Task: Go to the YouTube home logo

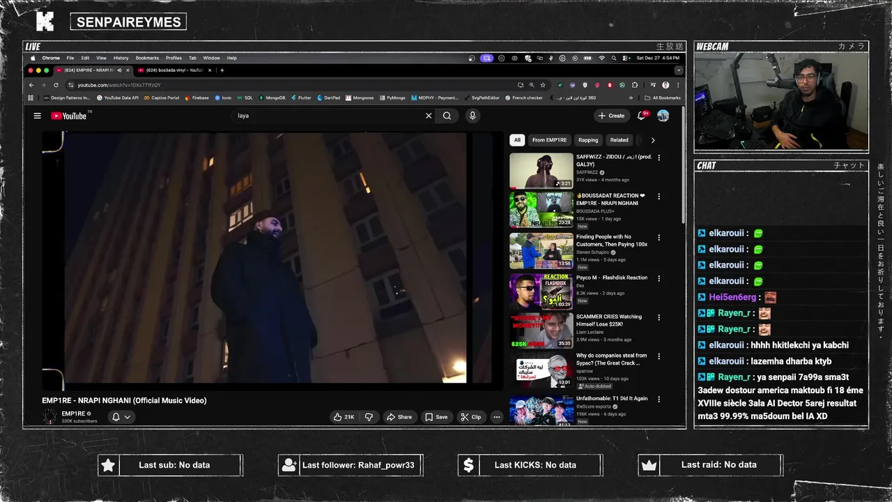Action: point(70,116)
